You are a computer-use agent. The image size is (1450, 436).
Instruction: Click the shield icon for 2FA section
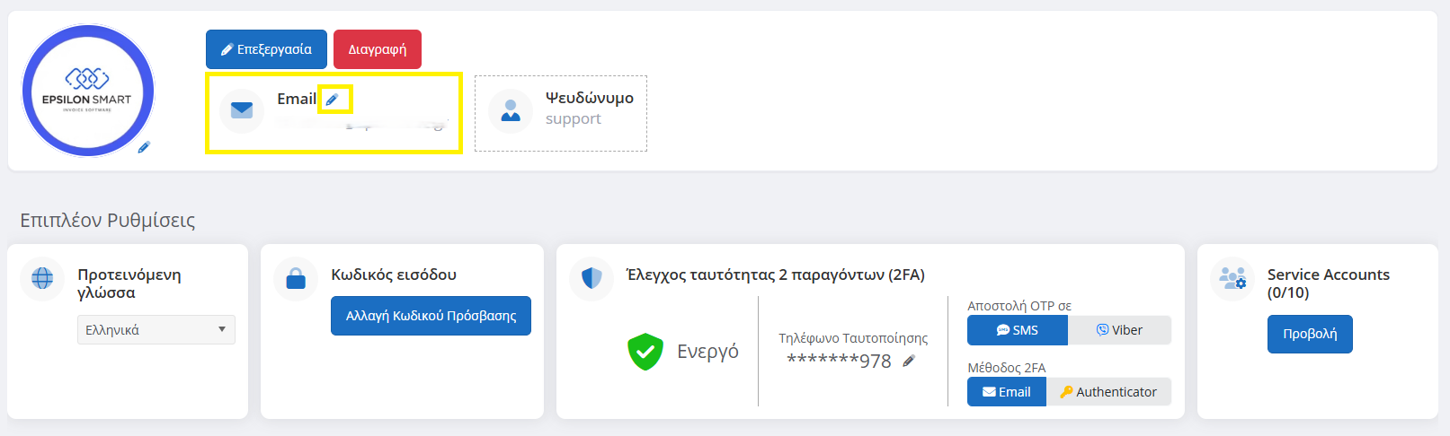592,278
